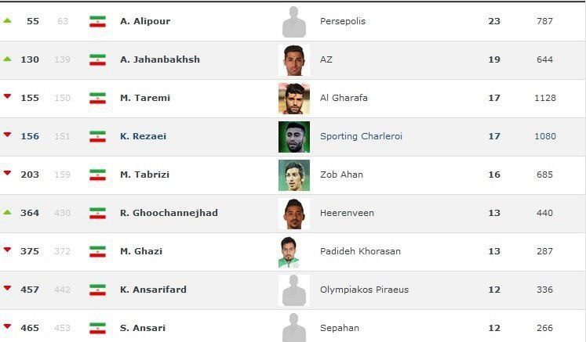The height and width of the screenshot is (342, 586).
Task: Click the Iran flag in K. Rezaei's row
Action: (x=97, y=136)
